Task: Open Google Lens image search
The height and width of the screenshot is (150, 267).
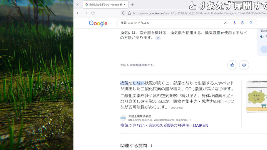Action: point(243,23)
